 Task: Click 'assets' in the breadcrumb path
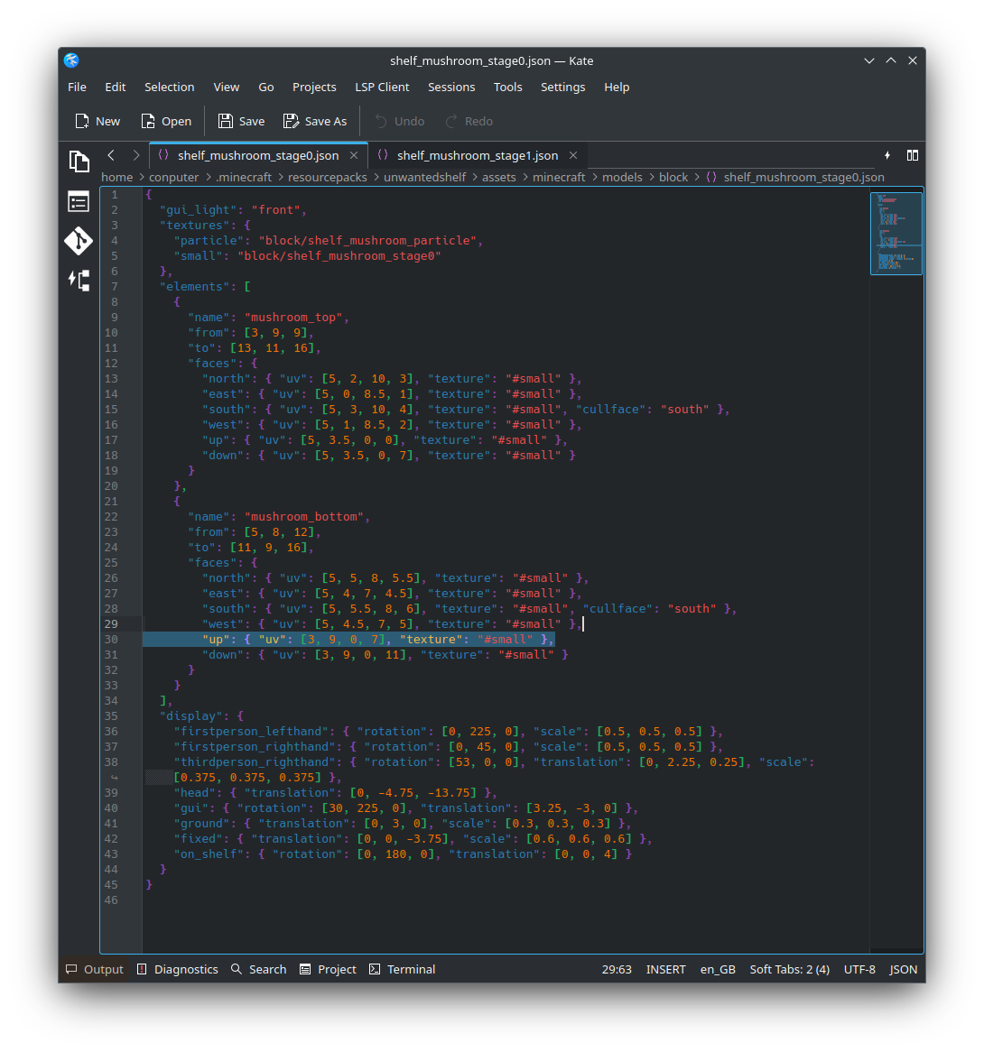click(x=498, y=177)
